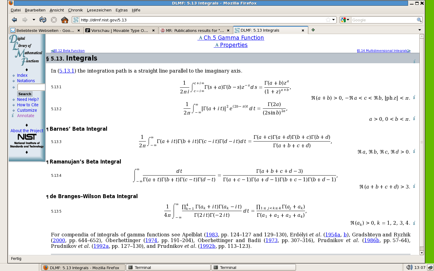Viewport: 434px width, 271px height.
Task: Click the bookmark star in address bar
Action: [328, 20]
